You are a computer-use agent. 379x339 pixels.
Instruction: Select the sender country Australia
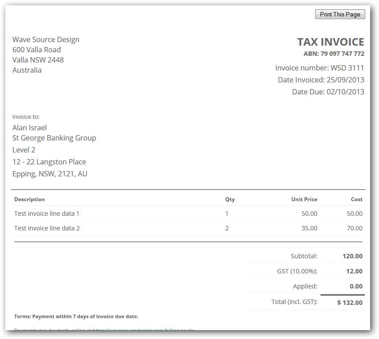click(x=27, y=70)
